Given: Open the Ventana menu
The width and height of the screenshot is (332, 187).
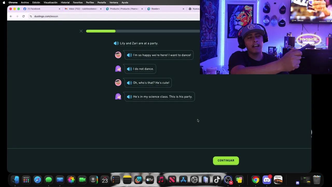Looking at the screenshot, I should [114, 3].
